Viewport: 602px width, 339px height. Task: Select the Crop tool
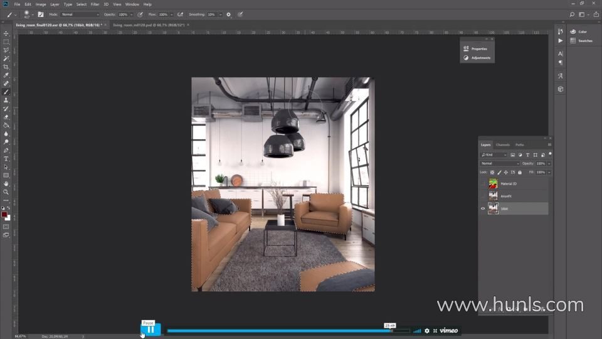[6, 67]
